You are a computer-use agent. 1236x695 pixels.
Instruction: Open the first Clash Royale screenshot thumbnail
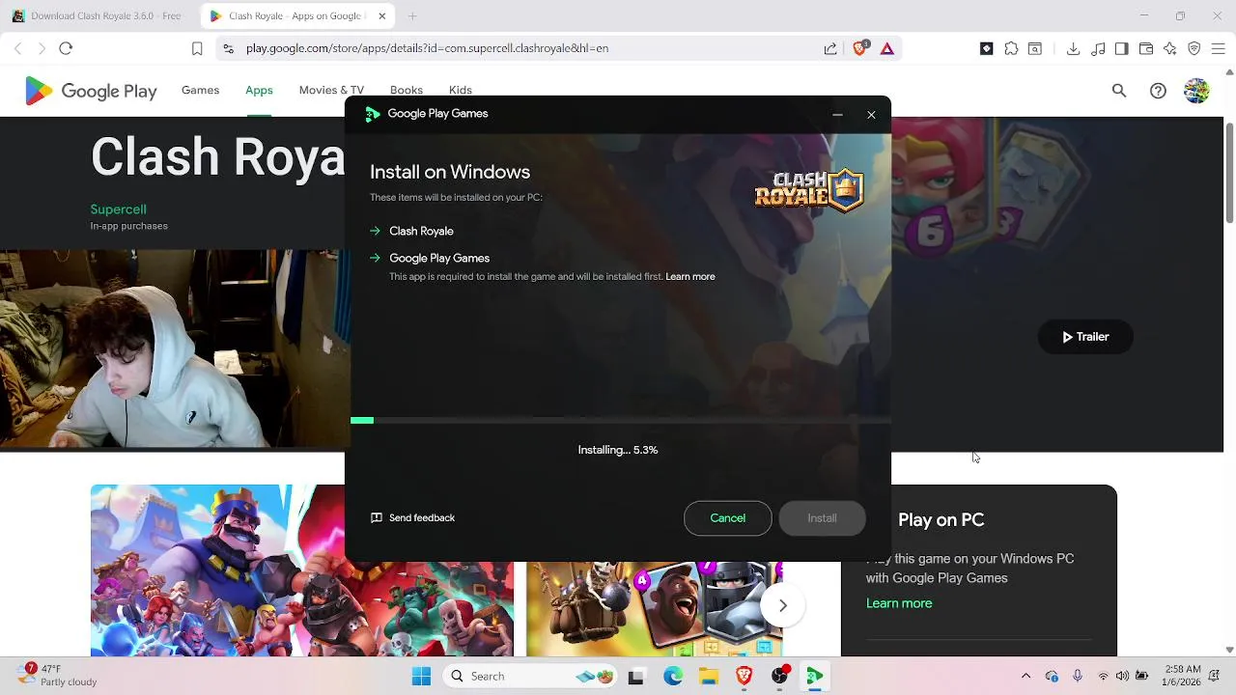[x=302, y=570]
